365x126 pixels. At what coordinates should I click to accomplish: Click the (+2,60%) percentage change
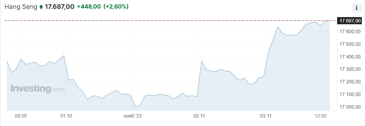[116, 7]
